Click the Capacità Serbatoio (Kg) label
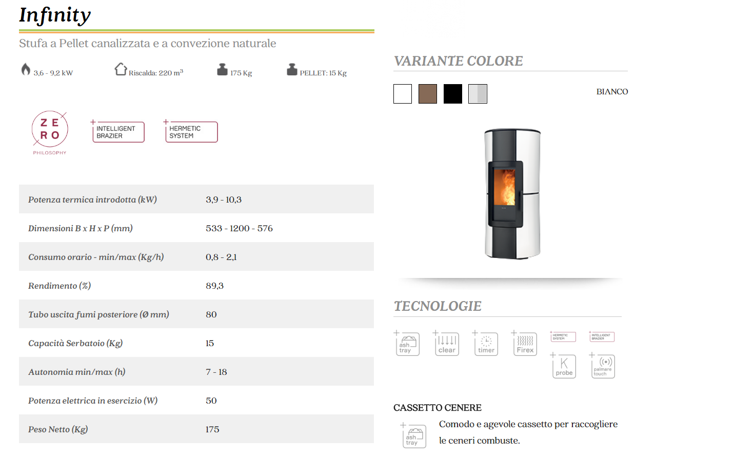734x459 pixels. pyautogui.click(x=75, y=343)
